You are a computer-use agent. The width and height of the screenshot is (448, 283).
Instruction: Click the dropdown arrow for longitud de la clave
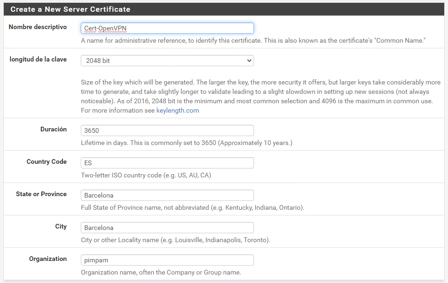[x=247, y=61]
